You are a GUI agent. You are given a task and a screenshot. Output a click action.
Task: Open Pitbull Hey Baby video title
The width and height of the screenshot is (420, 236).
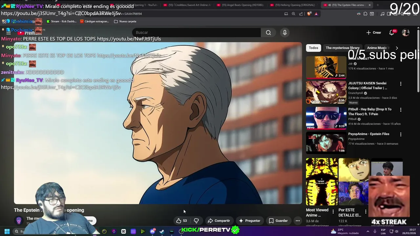pos(370,111)
